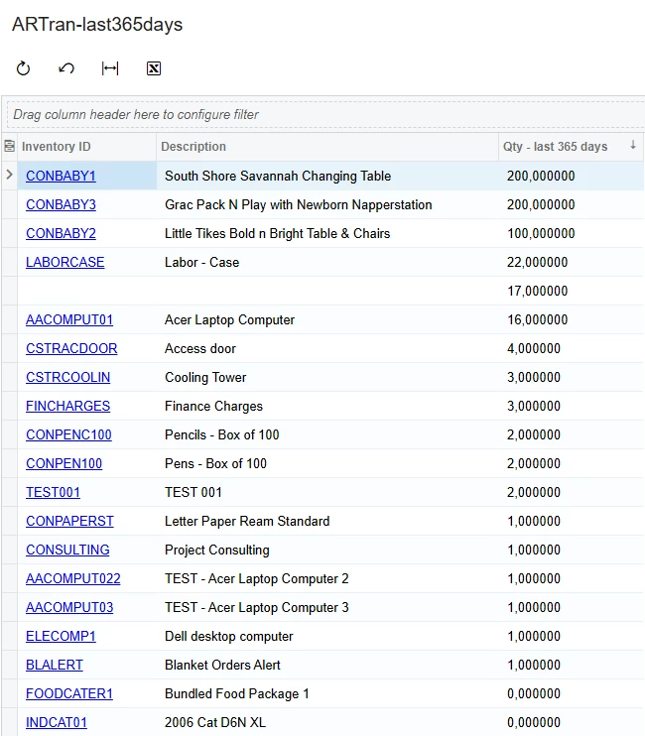Sort by Description column header
This screenshot has width=645, height=736.
193,147
